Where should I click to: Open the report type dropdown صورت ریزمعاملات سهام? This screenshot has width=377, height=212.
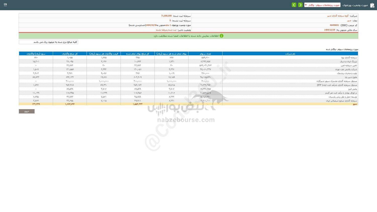(x=322, y=5)
